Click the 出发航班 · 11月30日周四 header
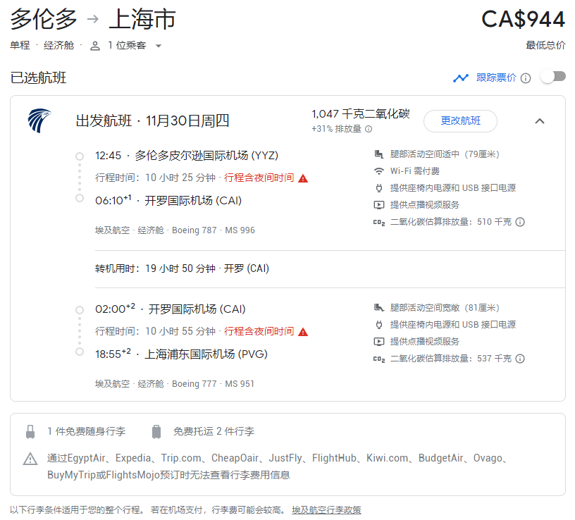The height and width of the screenshot is (520, 575). 152,121
